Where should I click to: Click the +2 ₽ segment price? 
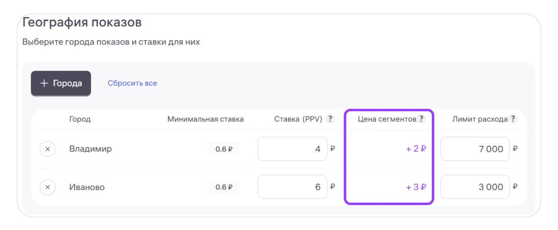click(416, 149)
